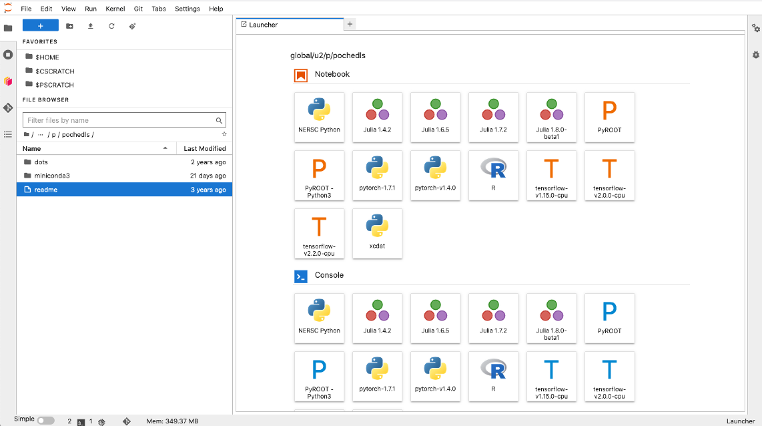Image resolution: width=762 pixels, height=426 pixels.
Task: Launch tensorflow-v2.2.0-cpu notebook
Action: (320, 234)
